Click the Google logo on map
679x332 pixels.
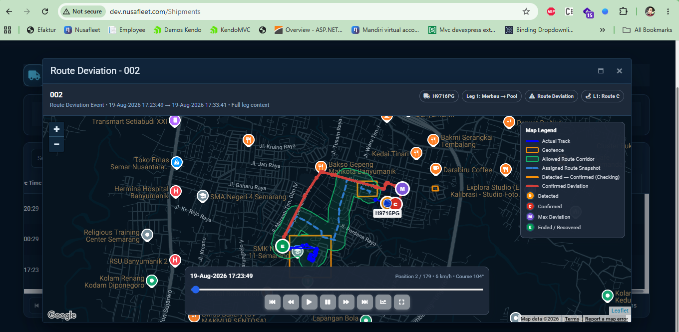pos(62,315)
